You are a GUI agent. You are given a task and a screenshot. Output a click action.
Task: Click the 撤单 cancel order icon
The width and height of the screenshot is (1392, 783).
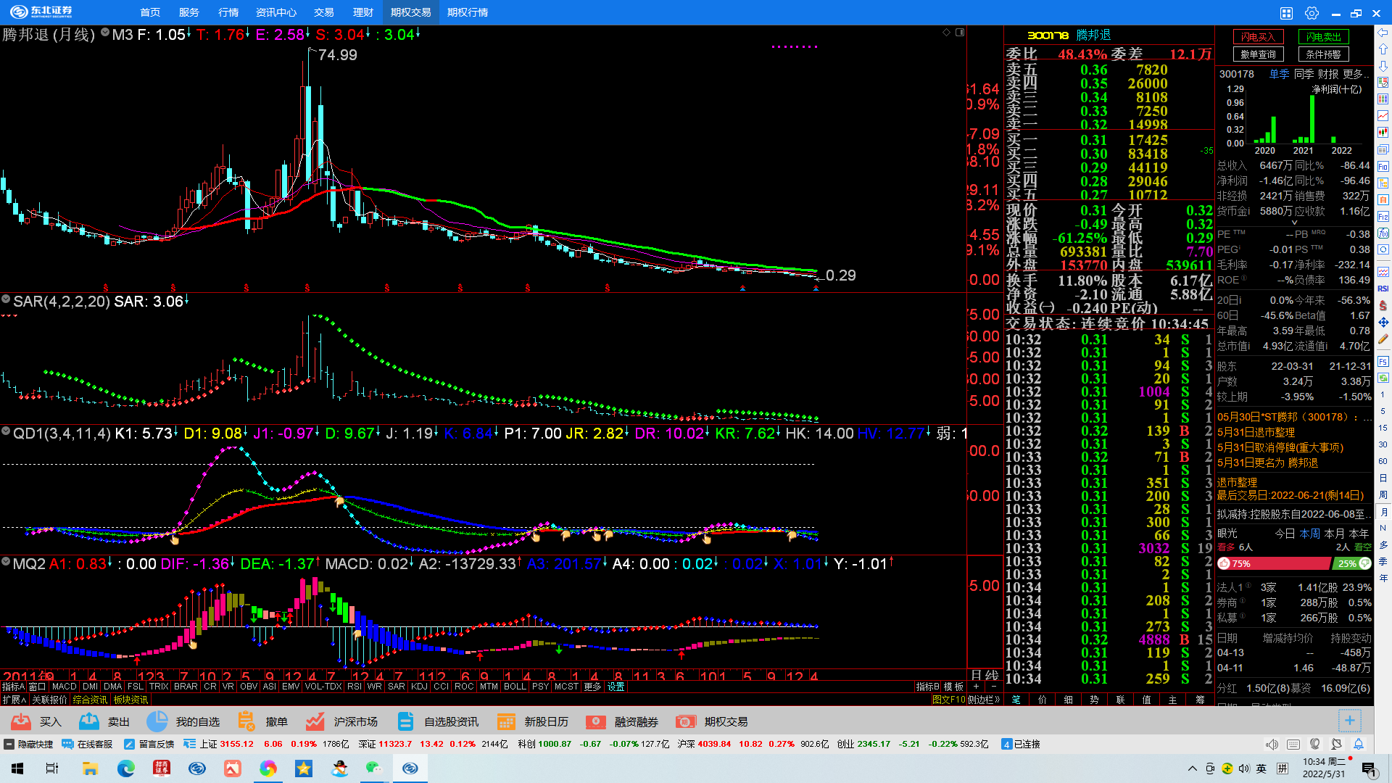(x=246, y=721)
